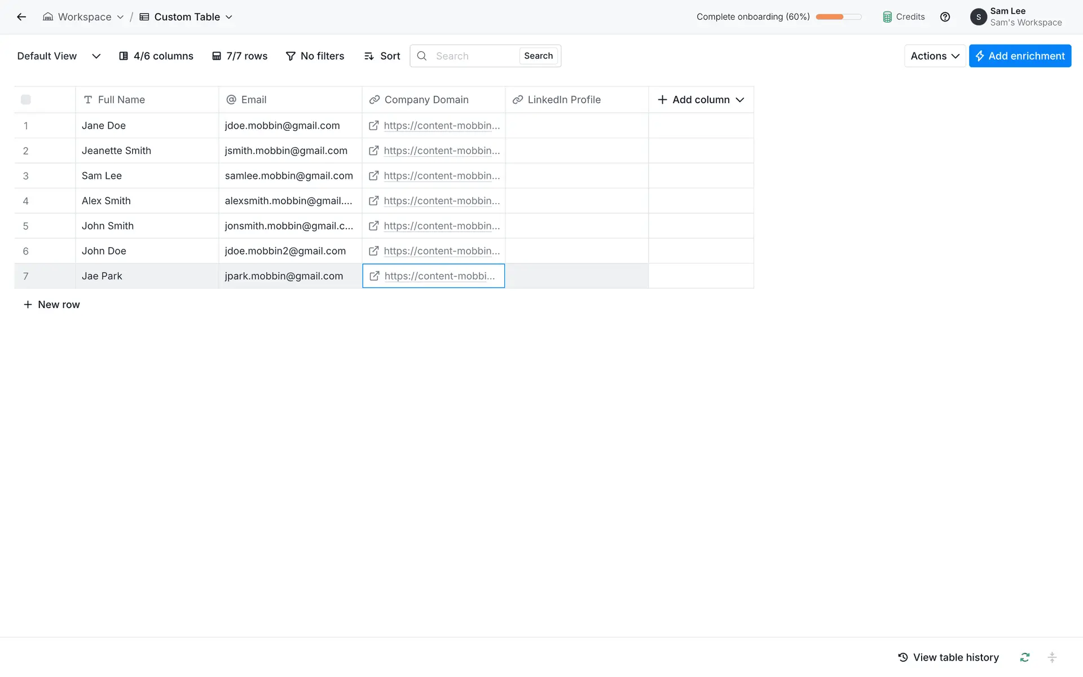Click into the Search input field

coord(474,56)
